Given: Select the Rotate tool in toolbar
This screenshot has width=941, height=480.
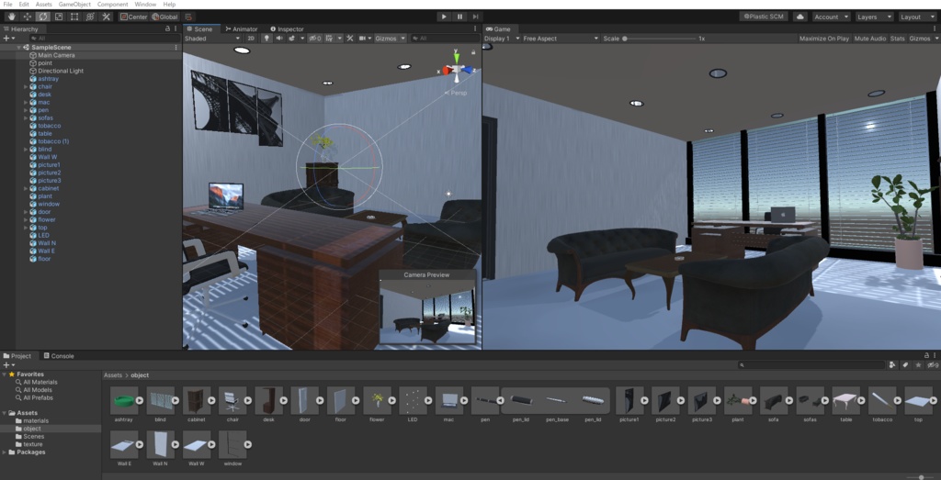Looking at the screenshot, I should tap(42, 17).
